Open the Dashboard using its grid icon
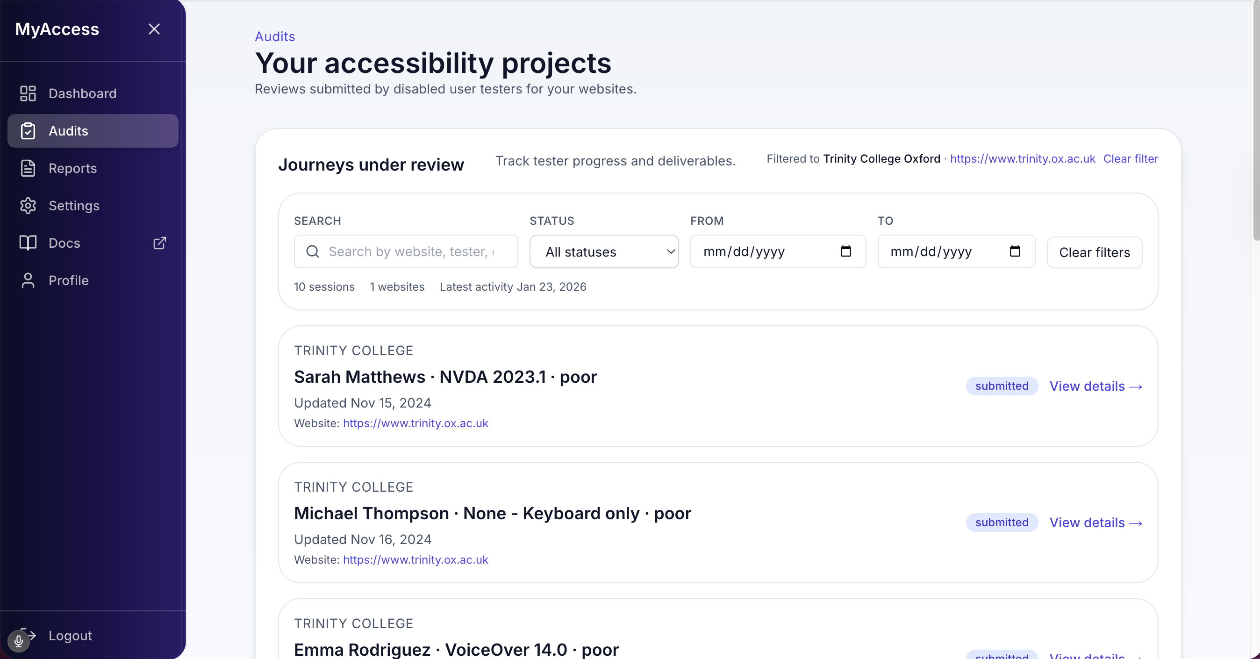This screenshot has width=1260, height=659. [28, 93]
